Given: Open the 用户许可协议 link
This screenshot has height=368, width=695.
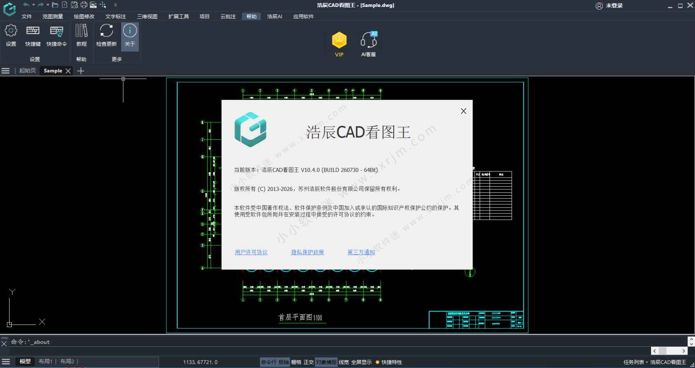Looking at the screenshot, I should point(251,252).
